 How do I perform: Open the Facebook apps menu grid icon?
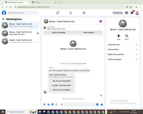(x=126, y=13)
